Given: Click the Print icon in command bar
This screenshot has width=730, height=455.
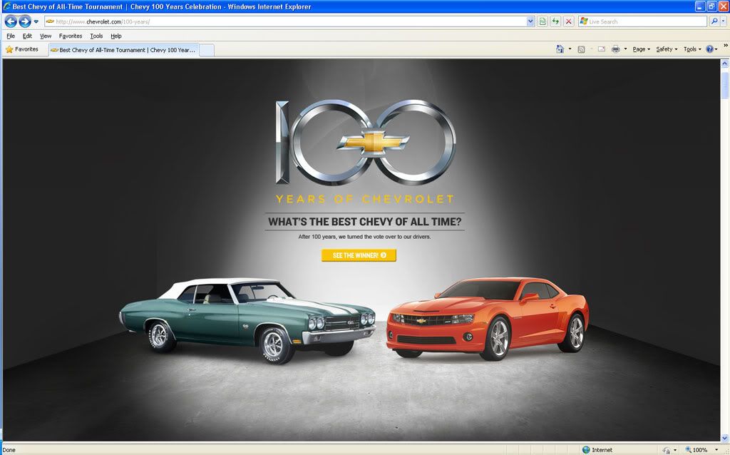Looking at the screenshot, I should tap(615, 49).
